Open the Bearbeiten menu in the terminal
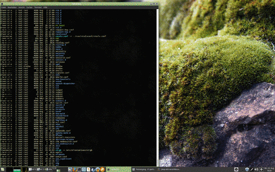 [12, 7]
